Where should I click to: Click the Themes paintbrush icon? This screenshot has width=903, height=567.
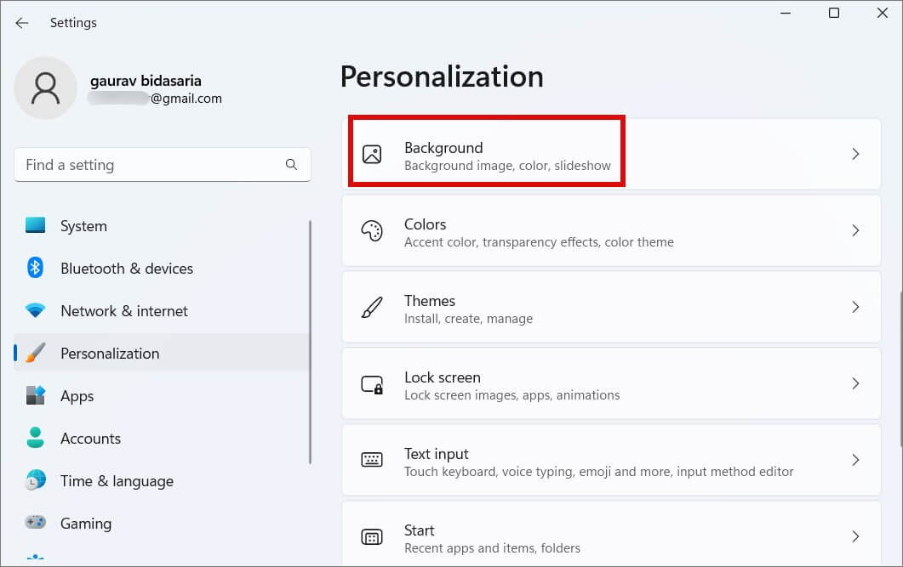coord(372,308)
